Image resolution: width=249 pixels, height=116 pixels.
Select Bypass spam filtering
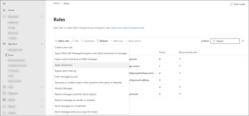pos(91,71)
